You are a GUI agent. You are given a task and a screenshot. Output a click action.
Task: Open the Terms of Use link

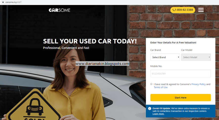point(161,87)
